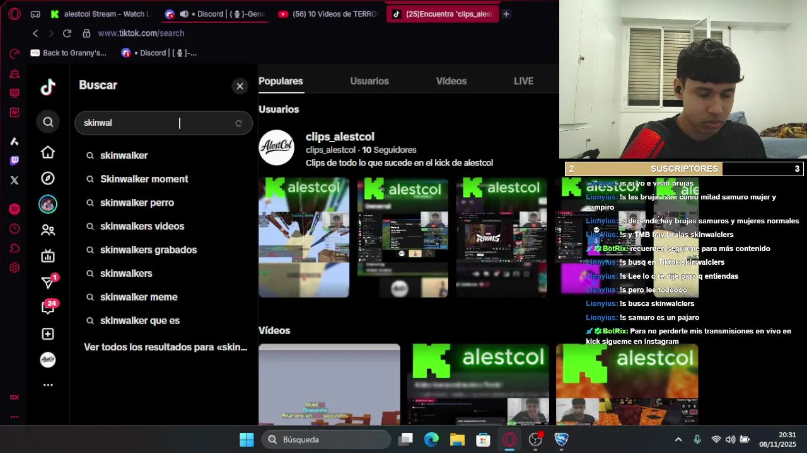Image resolution: width=807 pixels, height=453 pixels.
Task: Open TikTok Explore compass icon
Action: (48, 178)
